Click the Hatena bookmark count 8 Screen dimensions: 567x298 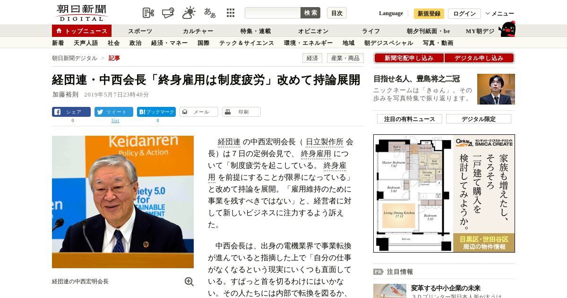click(158, 121)
